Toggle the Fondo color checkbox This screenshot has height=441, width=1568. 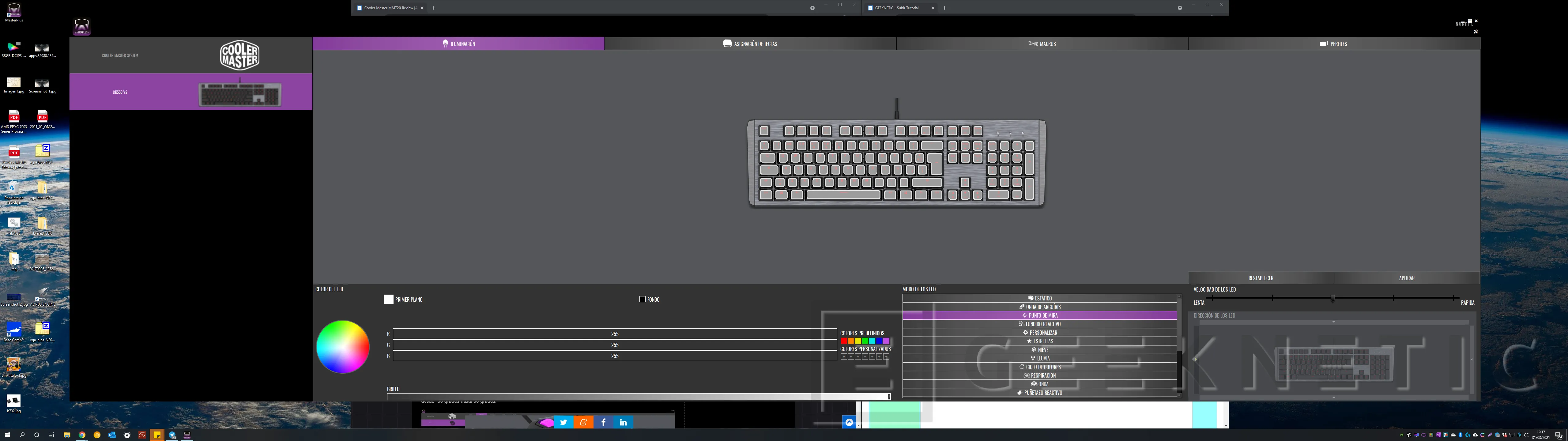pos(642,299)
